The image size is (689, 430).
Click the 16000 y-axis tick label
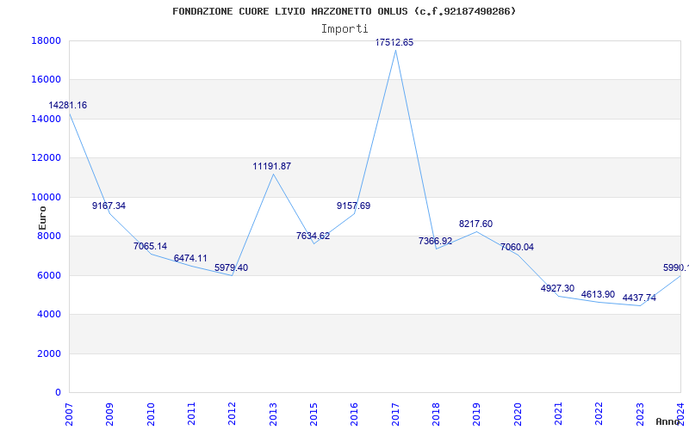click(47, 80)
